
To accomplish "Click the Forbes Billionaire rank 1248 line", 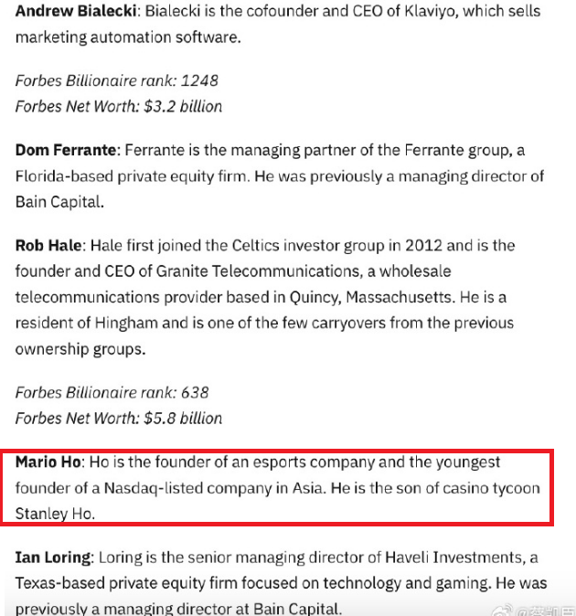I will pyautogui.click(x=116, y=80).
